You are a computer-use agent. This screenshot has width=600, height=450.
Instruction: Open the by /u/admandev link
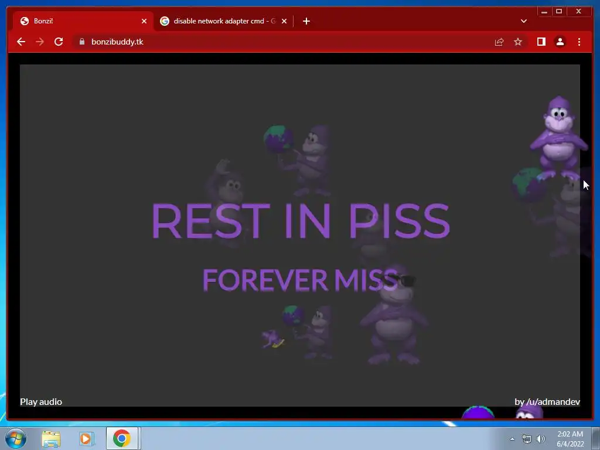(x=547, y=402)
